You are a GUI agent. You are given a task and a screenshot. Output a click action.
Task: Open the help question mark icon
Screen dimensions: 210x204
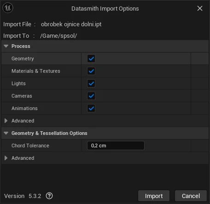[x=49, y=196]
